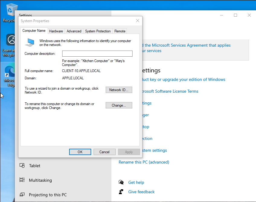Switch to the System Protection tab
Viewport: 256px width, 202px height.
[x=98, y=31]
